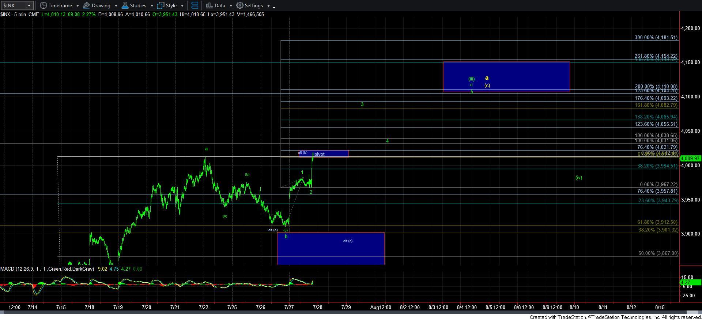Open the Data menu

[x=215, y=5]
